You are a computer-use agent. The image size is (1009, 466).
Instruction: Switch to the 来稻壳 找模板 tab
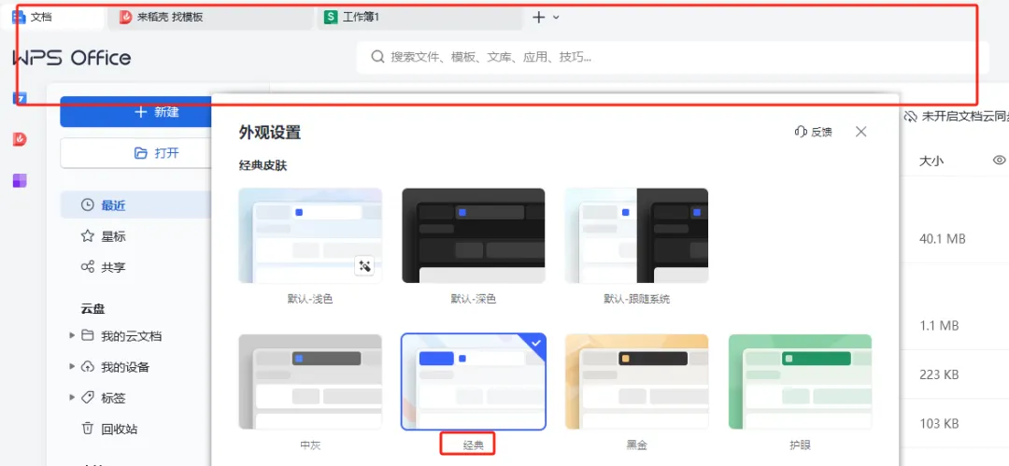coord(209,18)
